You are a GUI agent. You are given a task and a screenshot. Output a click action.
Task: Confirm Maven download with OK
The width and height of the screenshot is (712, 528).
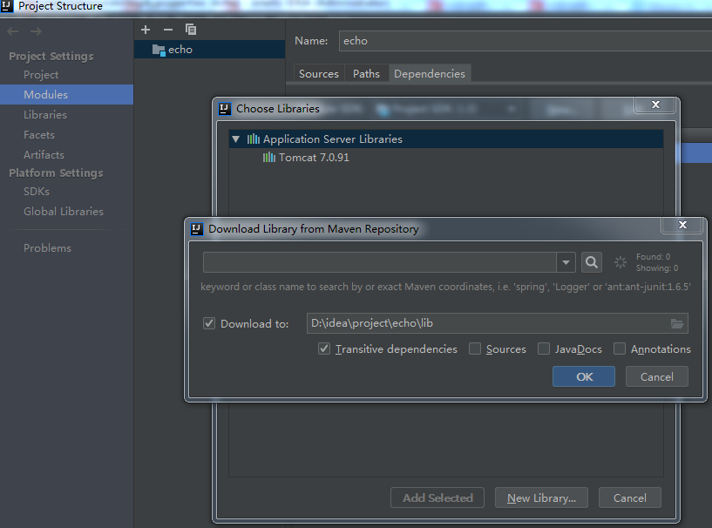click(584, 376)
